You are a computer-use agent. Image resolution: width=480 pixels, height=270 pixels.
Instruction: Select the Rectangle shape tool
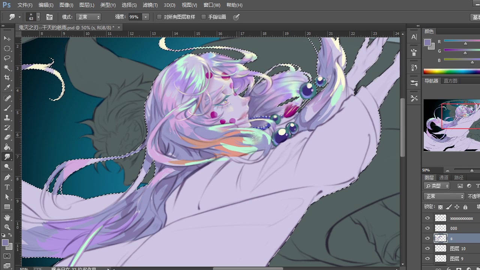7,207
